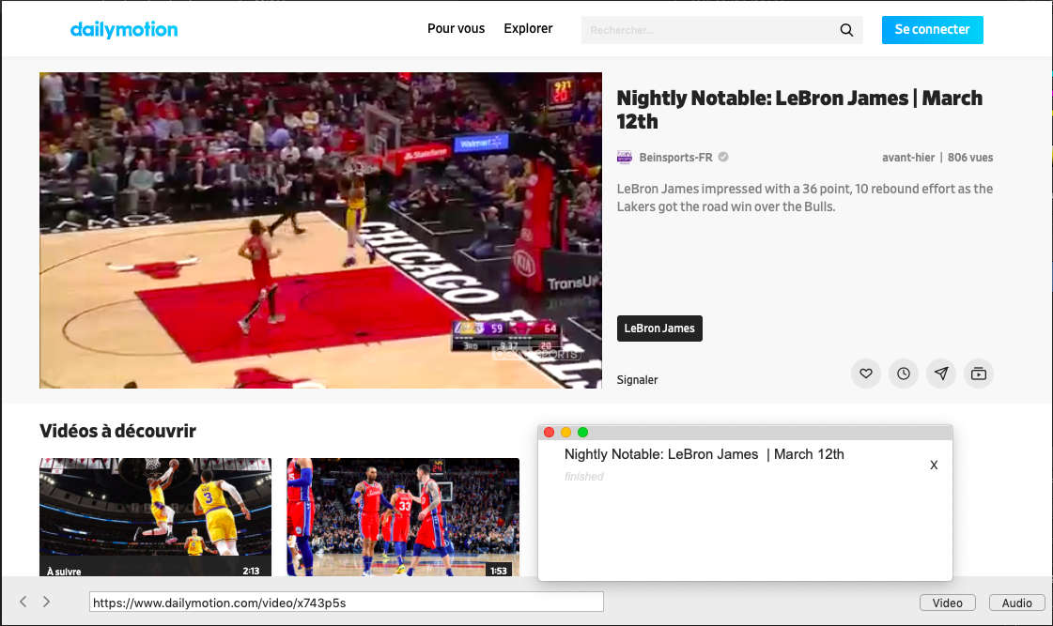Go forward with the right arrow
Image resolution: width=1053 pixels, height=626 pixels.
(x=46, y=602)
